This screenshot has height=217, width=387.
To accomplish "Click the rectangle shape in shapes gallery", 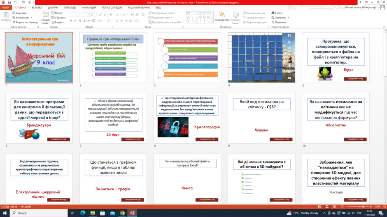I will [x=200, y=13].
